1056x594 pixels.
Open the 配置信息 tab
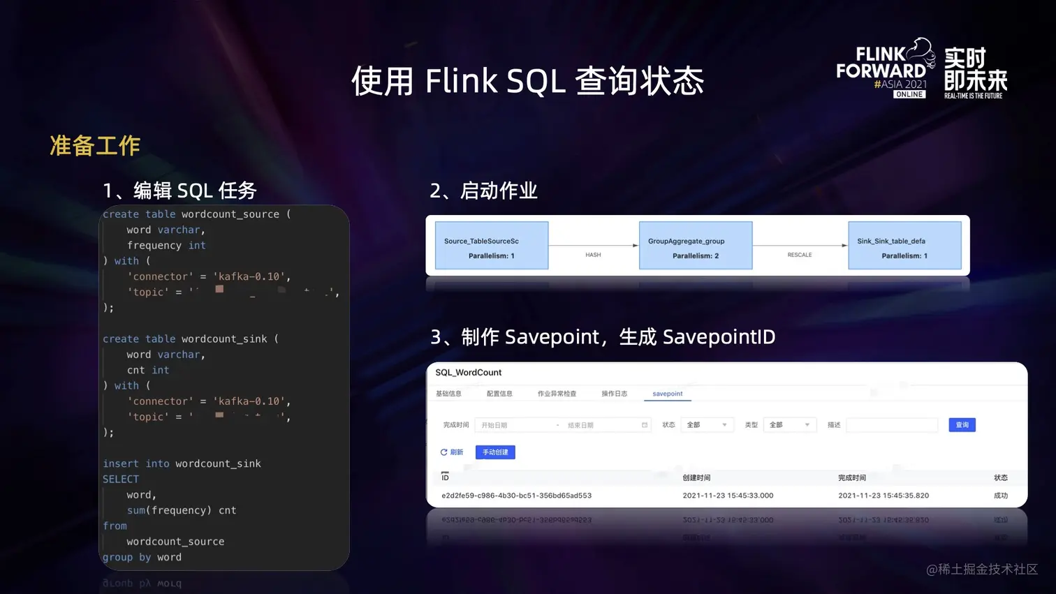tap(499, 394)
